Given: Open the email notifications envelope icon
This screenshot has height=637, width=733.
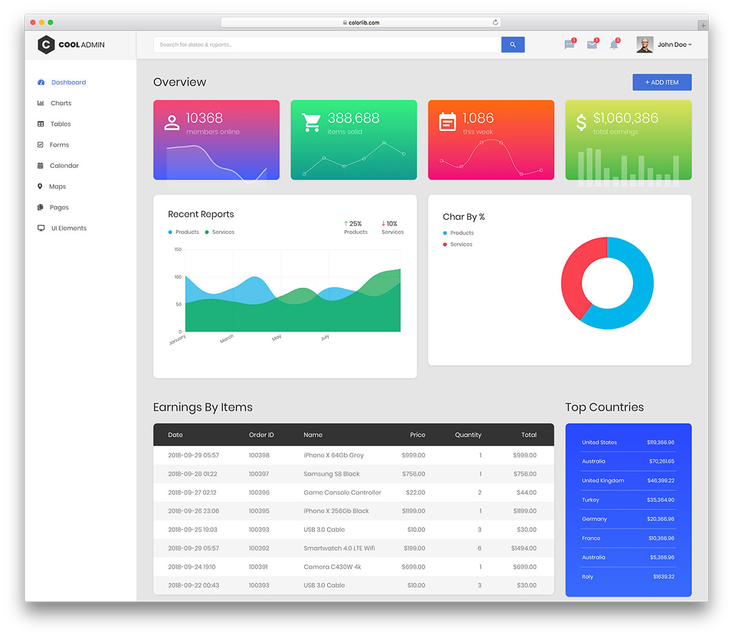Looking at the screenshot, I should click(x=591, y=44).
